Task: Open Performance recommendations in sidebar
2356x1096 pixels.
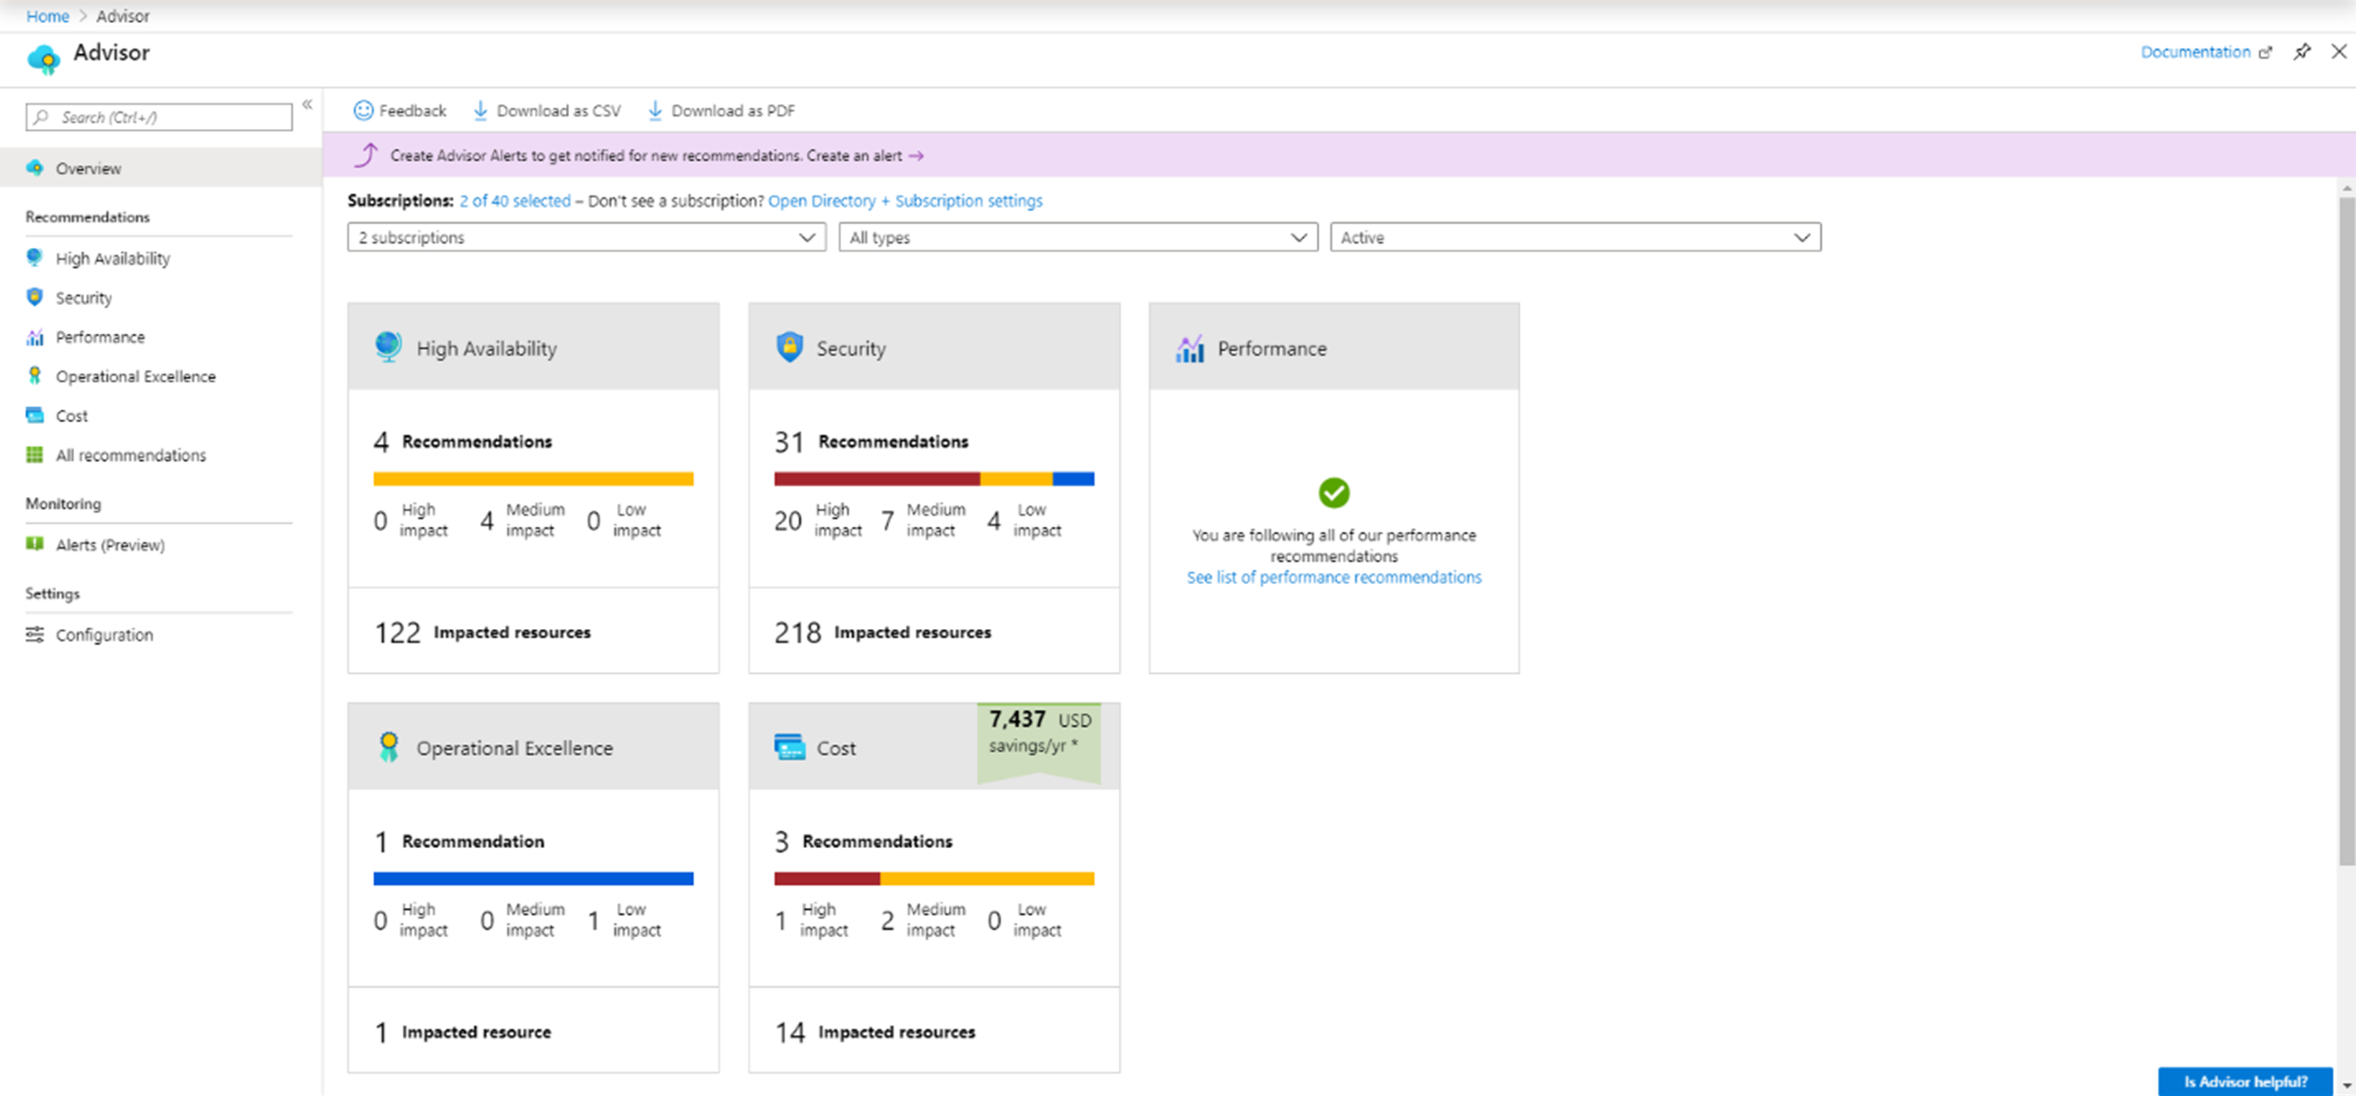Action: (100, 338)
